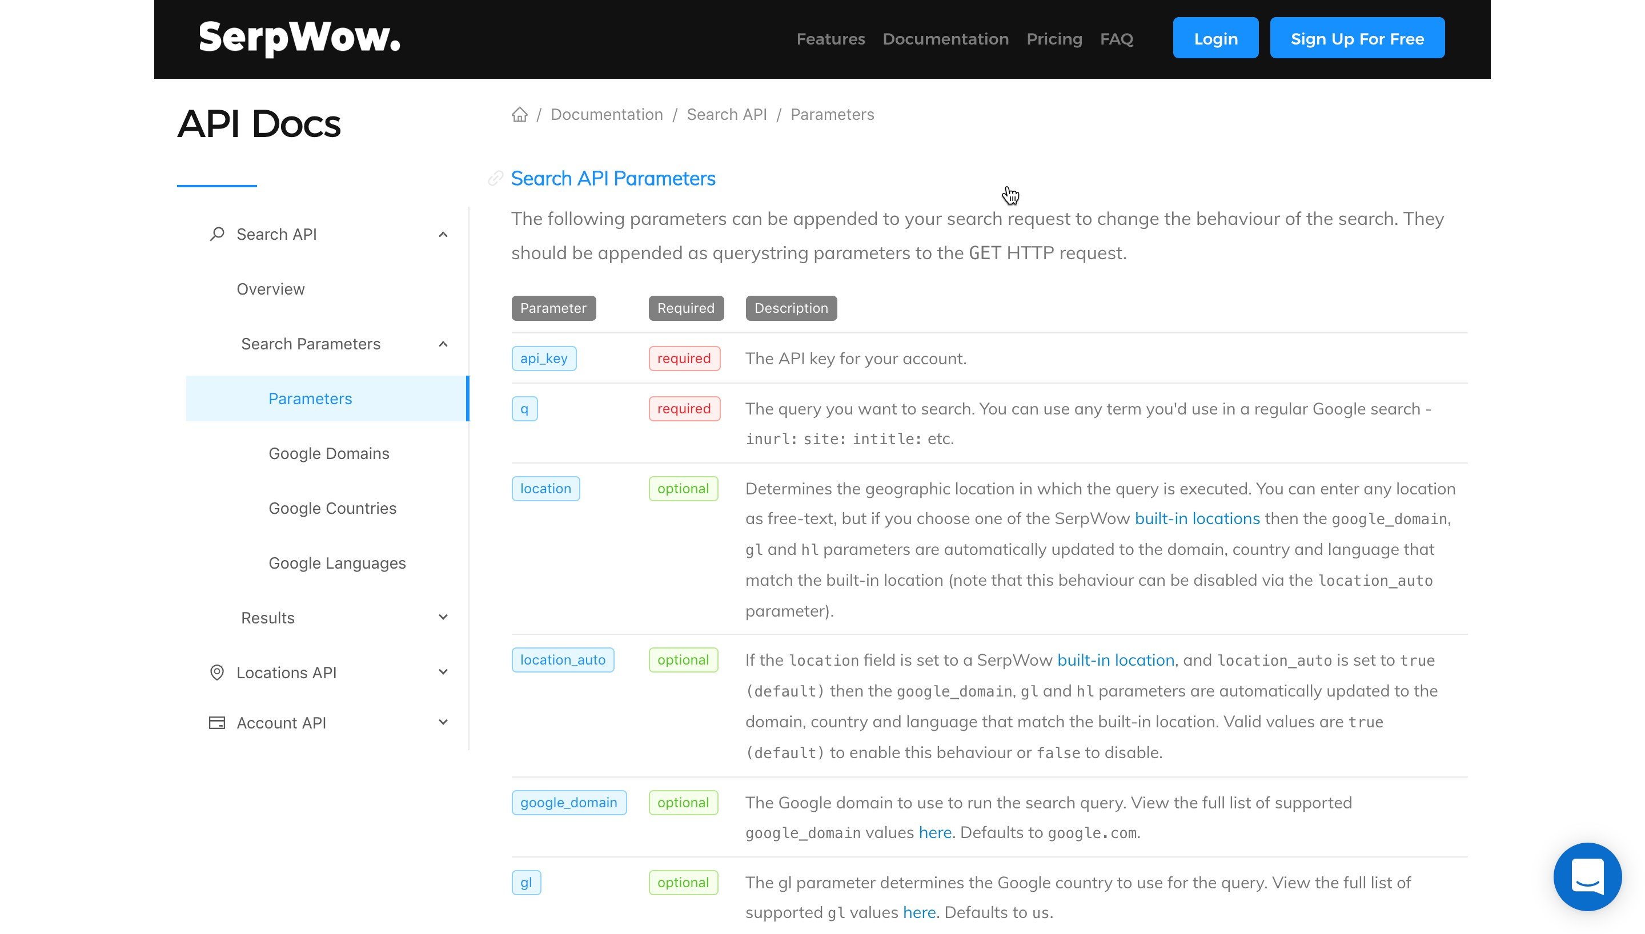The image size is (1645, 934).
Task: Click optional badge in location_auto row
Action: [683, 660]
